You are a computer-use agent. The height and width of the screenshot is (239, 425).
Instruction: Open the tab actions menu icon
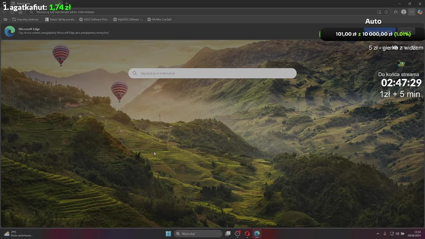pyautogui.click(x=4, y=3)
